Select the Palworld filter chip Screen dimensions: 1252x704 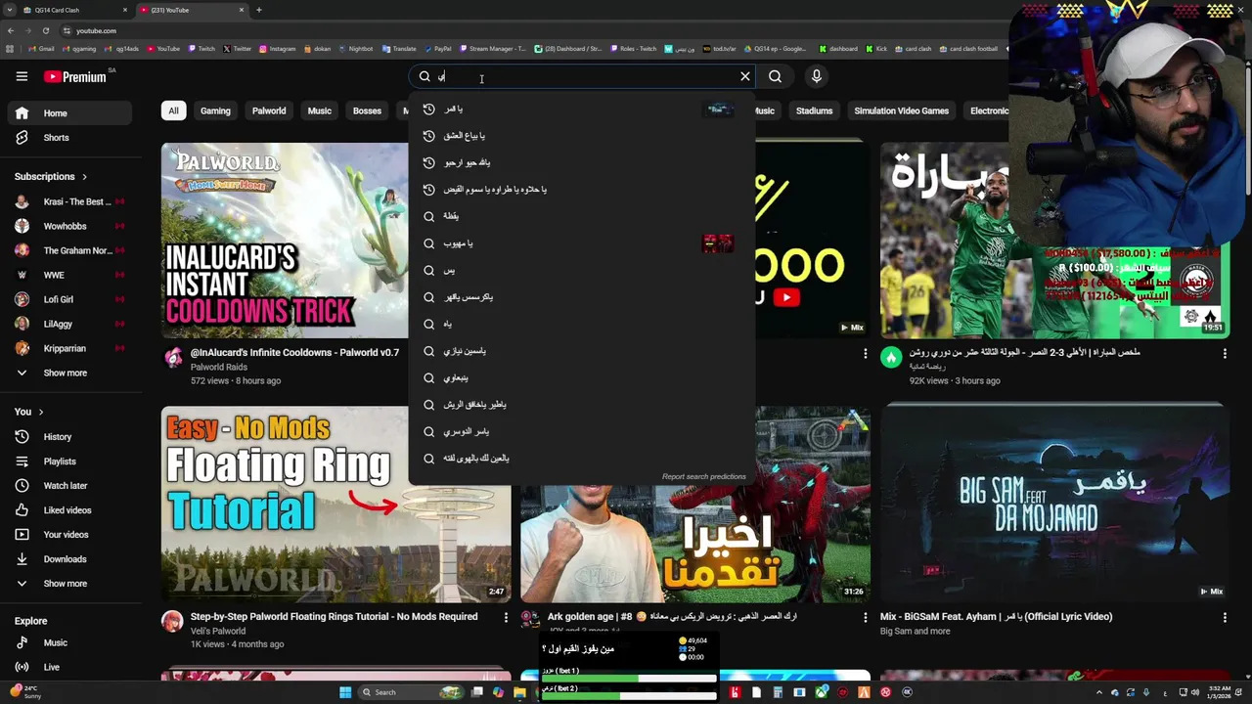[269, 110]
